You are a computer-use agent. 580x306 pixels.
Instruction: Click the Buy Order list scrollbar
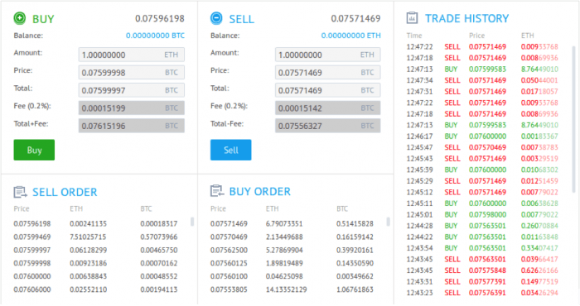point(388,222)
